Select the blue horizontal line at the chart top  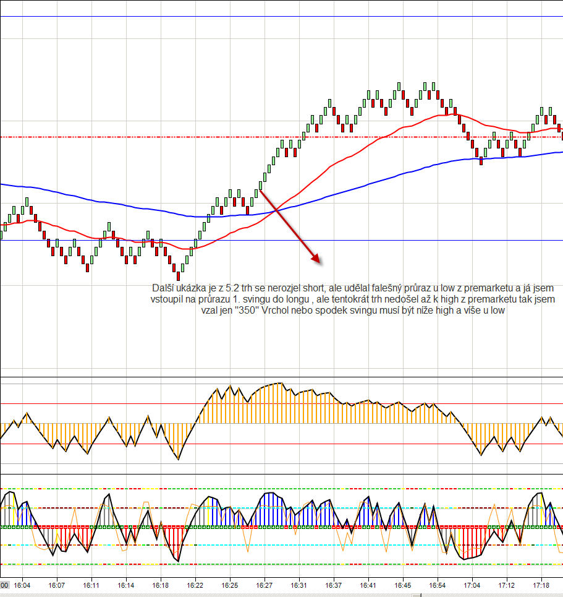[x=282, y=16]
